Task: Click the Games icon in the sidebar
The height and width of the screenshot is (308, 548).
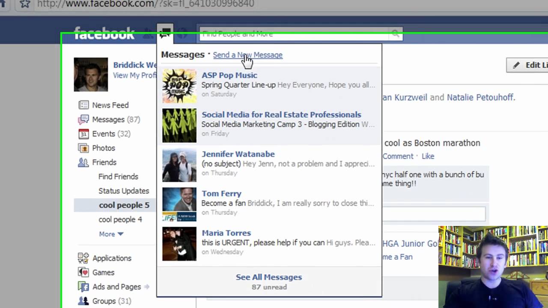Action: point(83,272)
